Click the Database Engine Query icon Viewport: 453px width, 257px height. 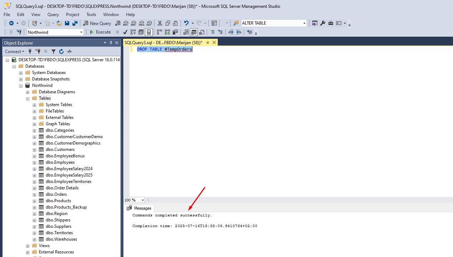click(x=117, y=23)
